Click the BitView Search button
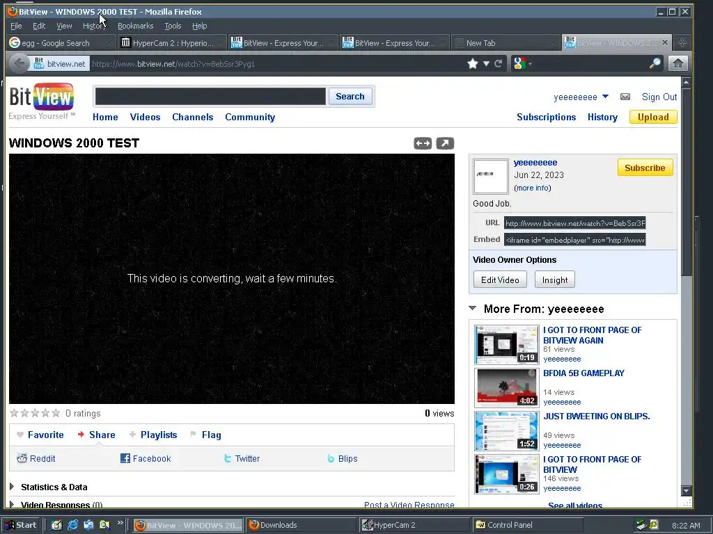This screenshot has height=534, width=713. [x=350, y=96]
